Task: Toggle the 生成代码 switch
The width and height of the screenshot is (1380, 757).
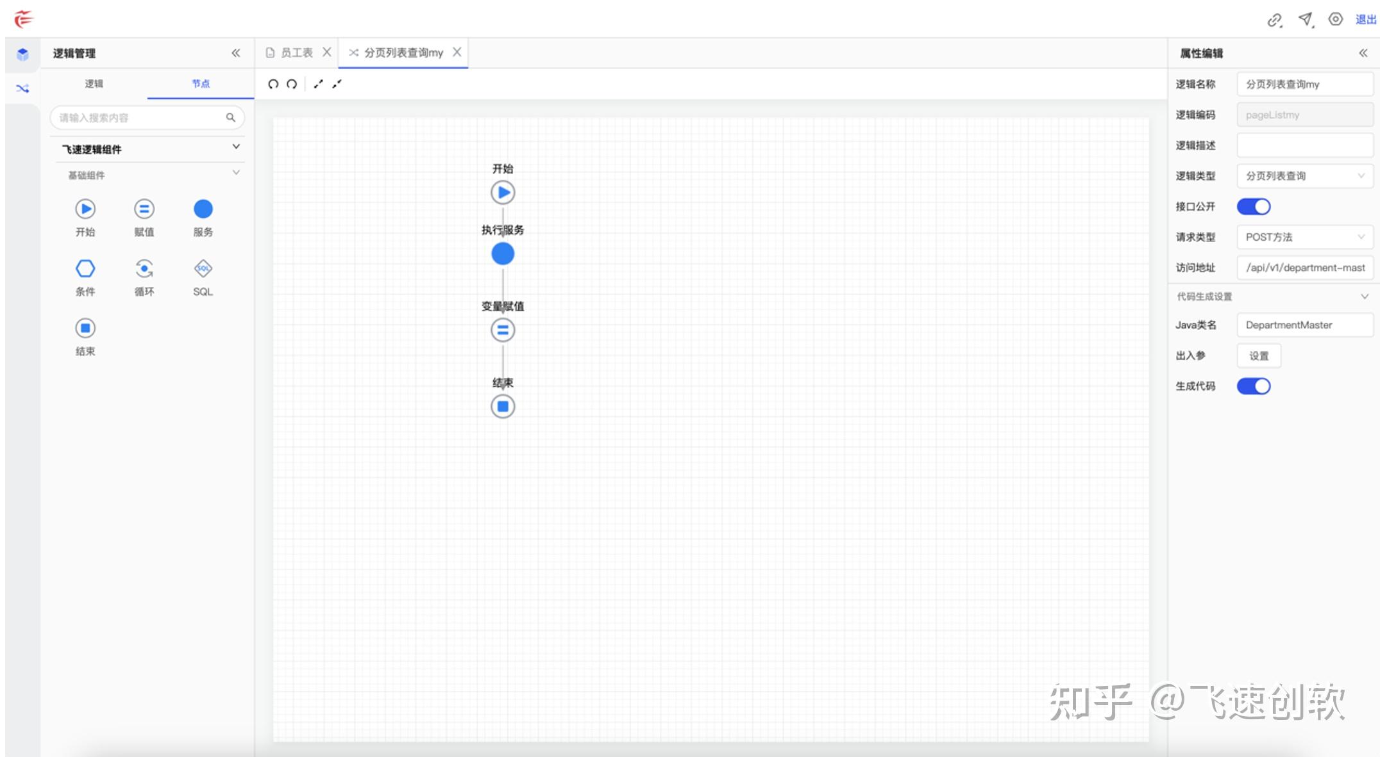Action: (1253, 386)
